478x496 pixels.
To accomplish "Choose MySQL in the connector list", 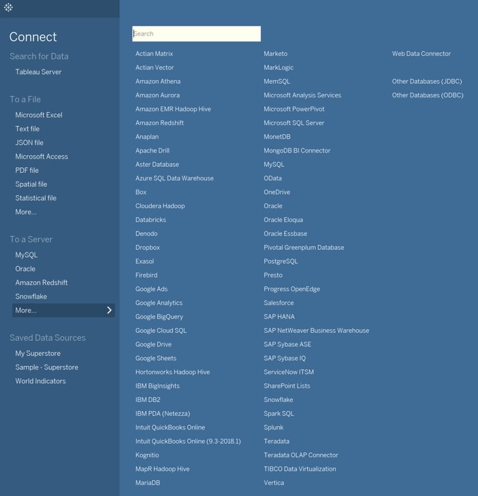I will tap(274, 165).
